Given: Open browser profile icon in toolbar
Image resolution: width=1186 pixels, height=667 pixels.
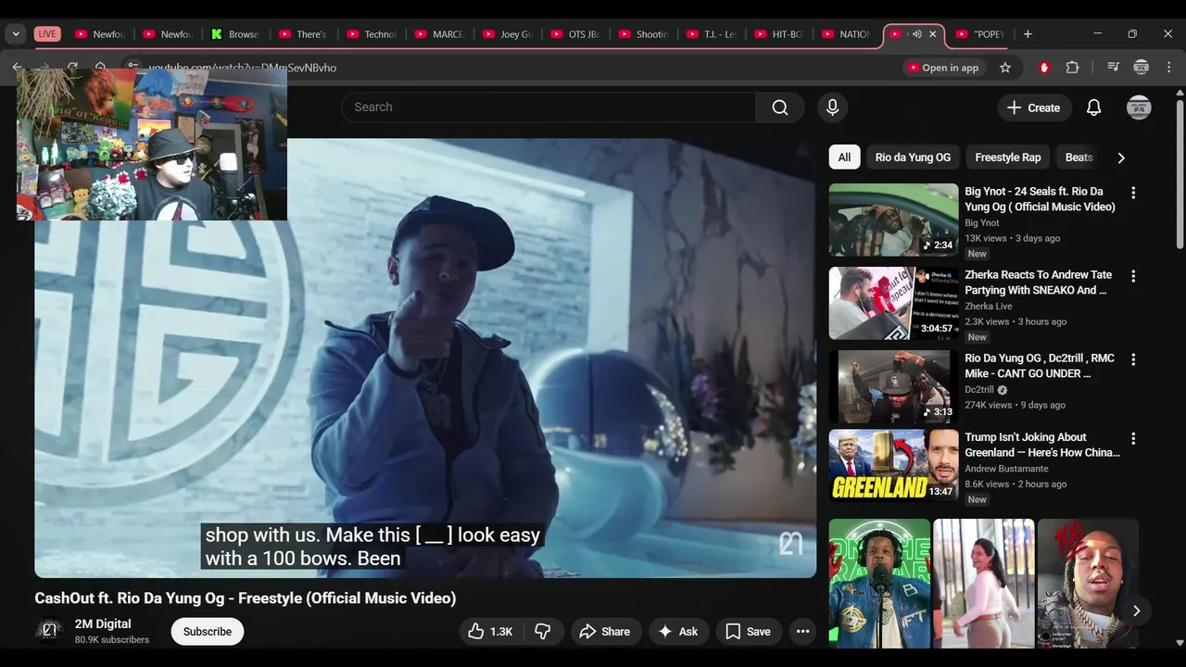Looking at the screenshot, I should click(x=1142, y=68).
